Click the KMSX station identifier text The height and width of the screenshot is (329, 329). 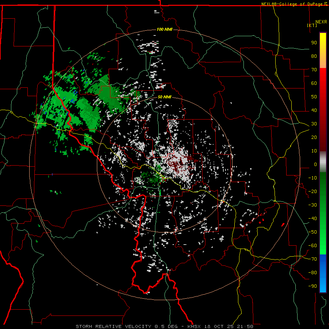point(194,326)
